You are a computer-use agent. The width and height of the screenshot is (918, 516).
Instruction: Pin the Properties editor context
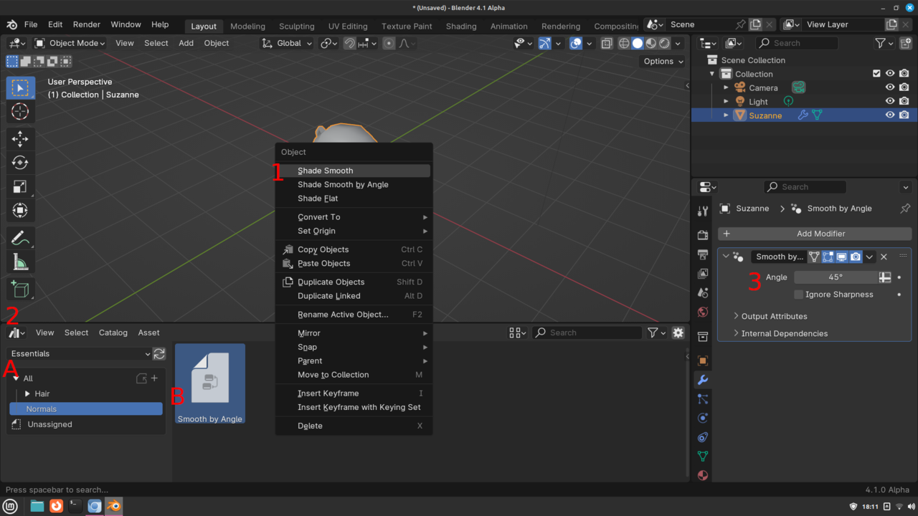(x=905, y=209)
